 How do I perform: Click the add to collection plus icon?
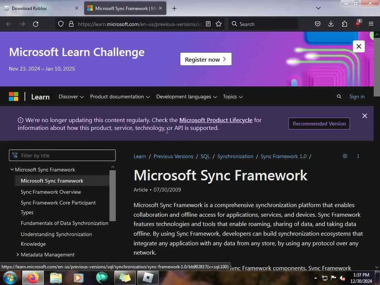point(345,156)
